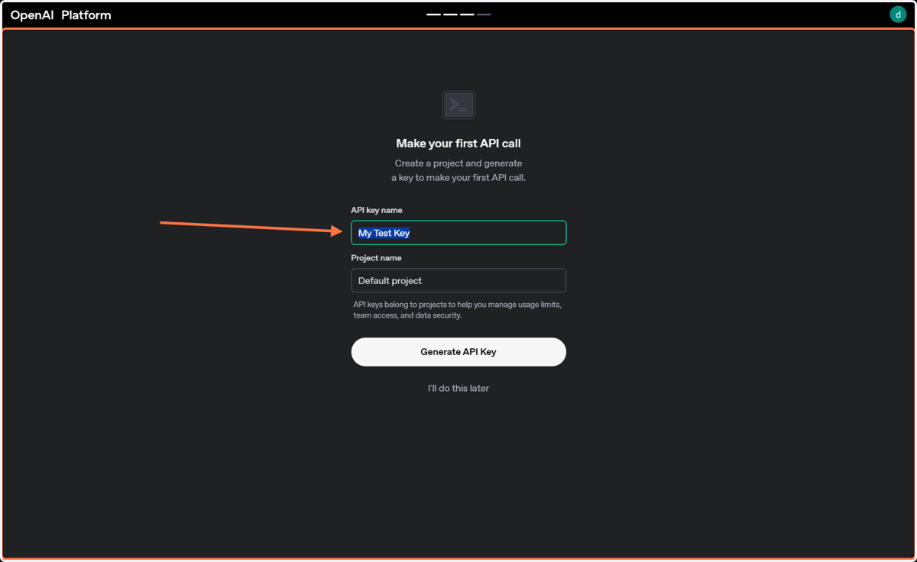Click the API keys help description text
This screenshot has height=562, width=917.
click(x=457, y=310)
